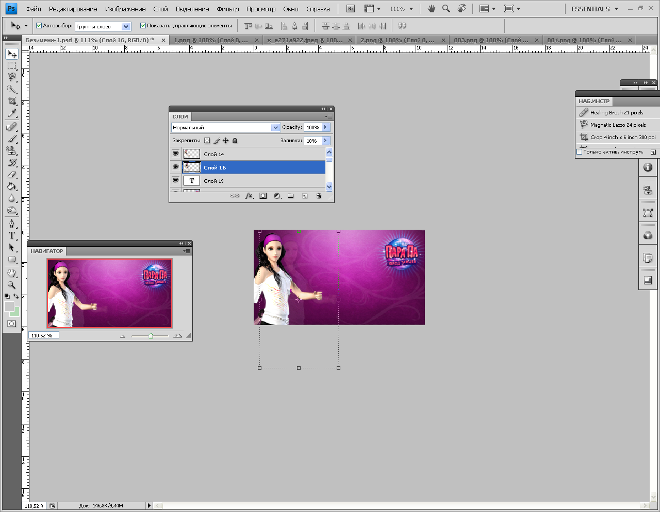Hide layer Слой 14 with eye icon
The height and width of the screenshot is (512, 660).
tap(175, 153)
